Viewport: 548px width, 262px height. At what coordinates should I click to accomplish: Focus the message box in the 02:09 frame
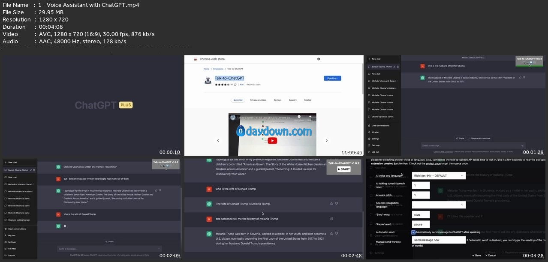point(109,249)
